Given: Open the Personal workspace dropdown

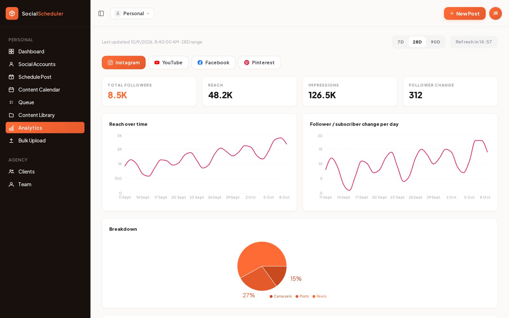Looking at the screenshot, I should [132, 13].
